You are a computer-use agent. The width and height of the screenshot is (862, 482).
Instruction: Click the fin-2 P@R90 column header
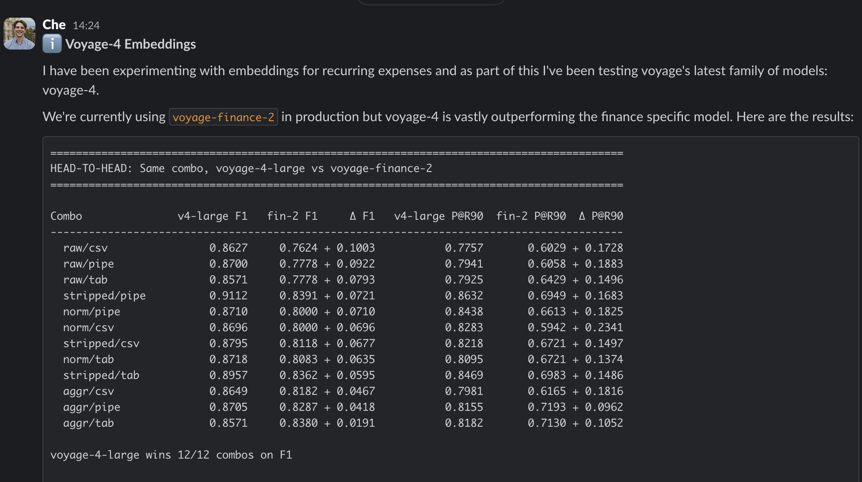(x=531, y=216)
